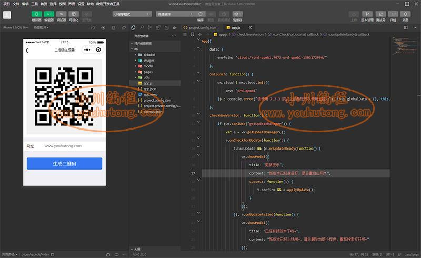Expand the pages folder
This screenshot has width=421, height=258.
(155, 72)
